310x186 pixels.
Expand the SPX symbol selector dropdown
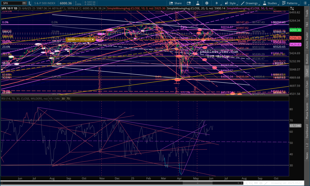click(24, 3)
